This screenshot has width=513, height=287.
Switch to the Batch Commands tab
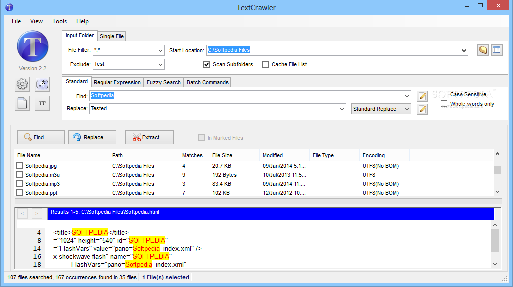click(208, 82)
